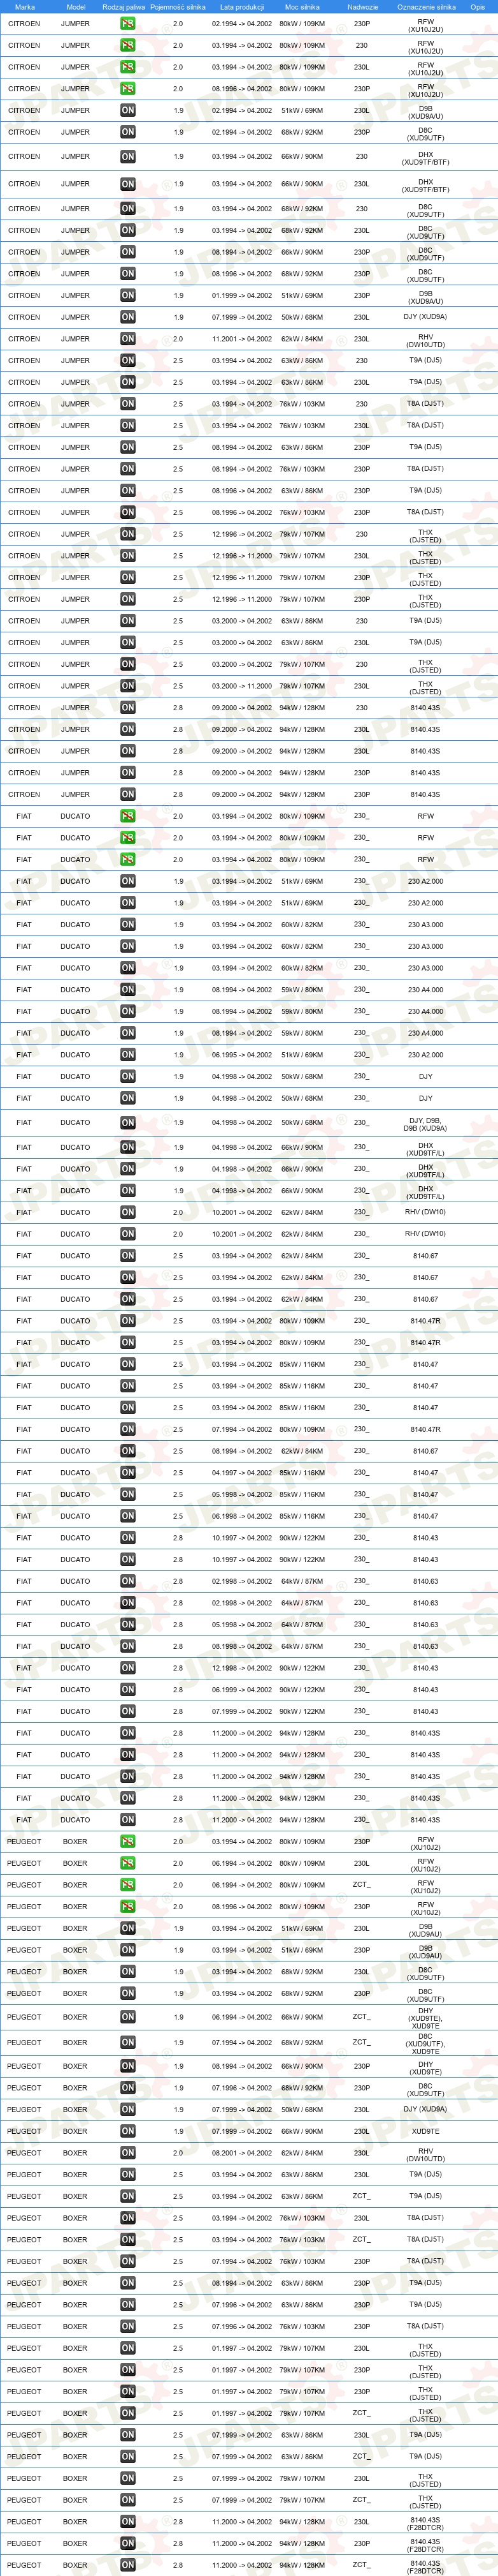Image resolution: width=498 pixels, height=2576 pixels.
Task: Click the '12.1998 -> 04.2002' date cell
Action: 241,1668
